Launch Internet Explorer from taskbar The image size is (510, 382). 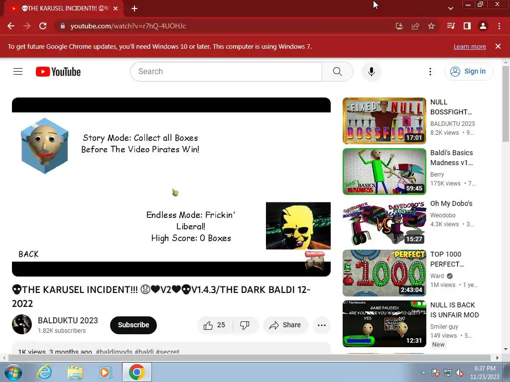pos(44,372)
